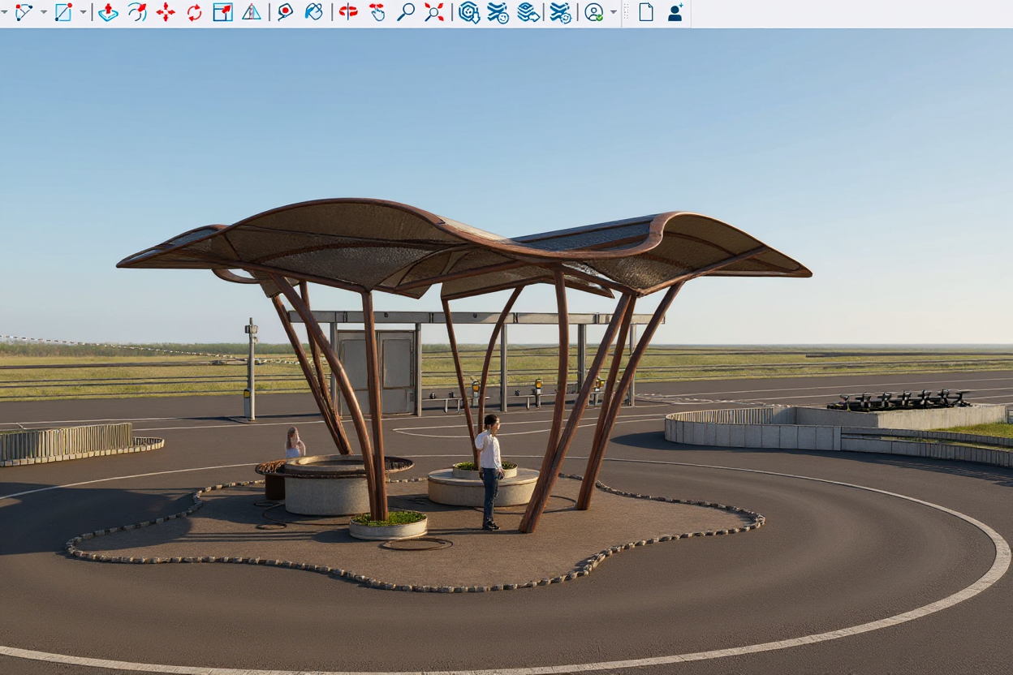This screenshot has width=1013, height=675.
Task: Open the 3D Warehouse
Action: click(469, 12)
